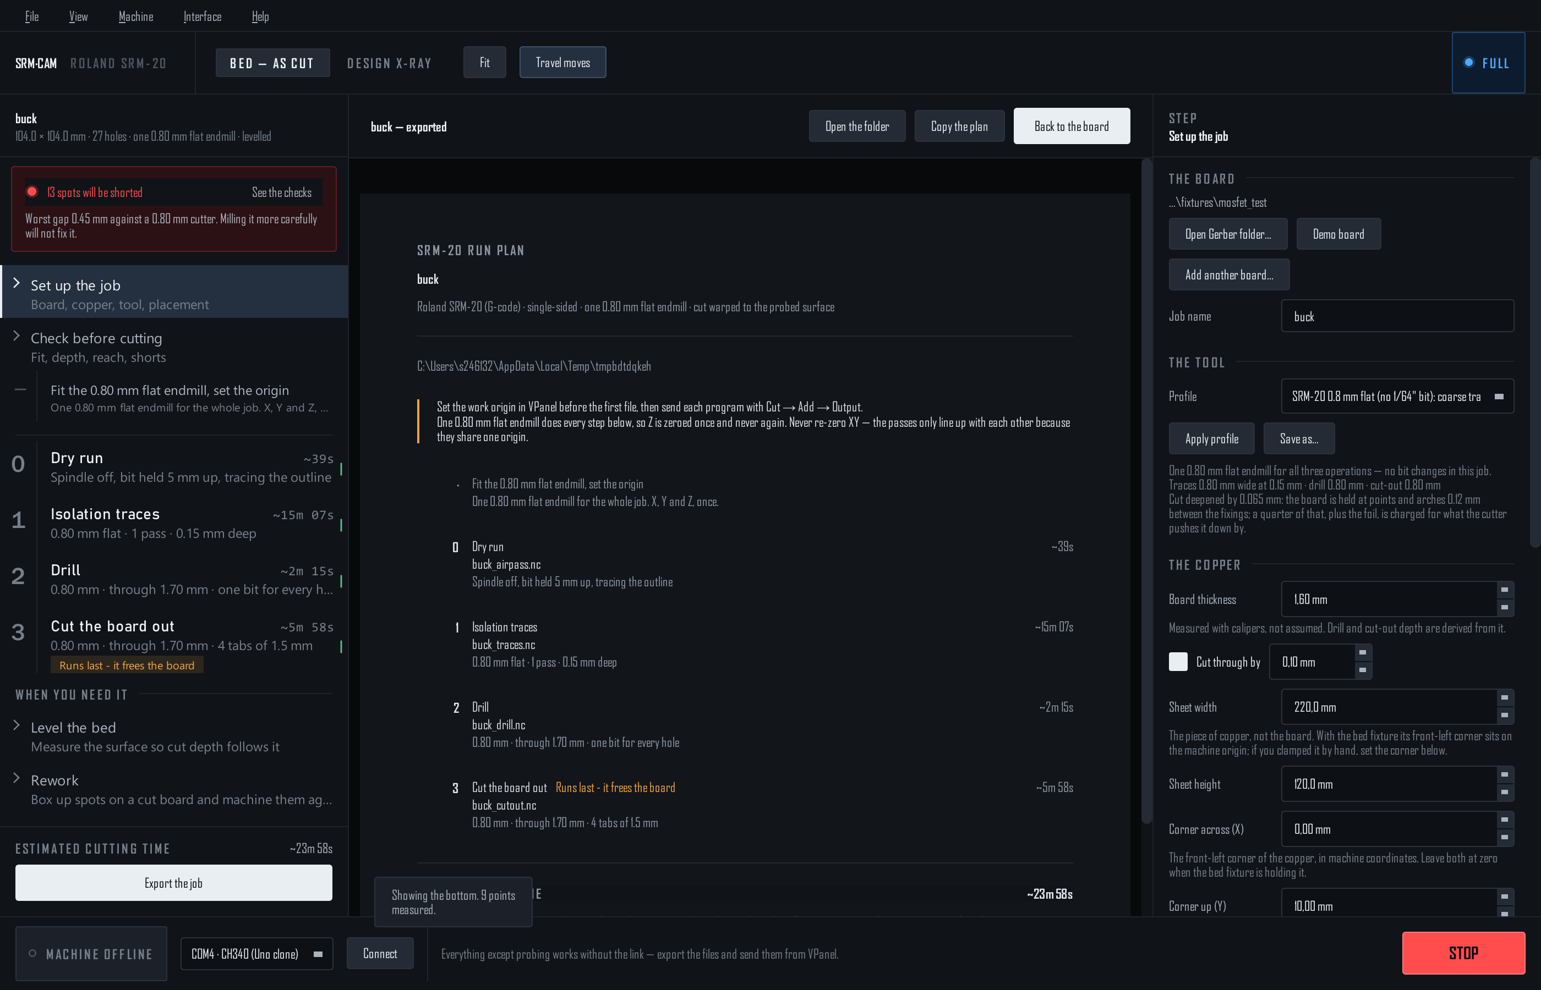Switch to the DESIGN X-RAY tab
Image resolution: width=1541 pixels, height=990 pixels.
tap(389, 63)
